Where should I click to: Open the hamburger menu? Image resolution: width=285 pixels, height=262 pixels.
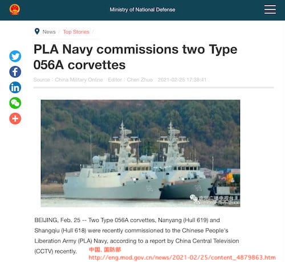[270, 10]
